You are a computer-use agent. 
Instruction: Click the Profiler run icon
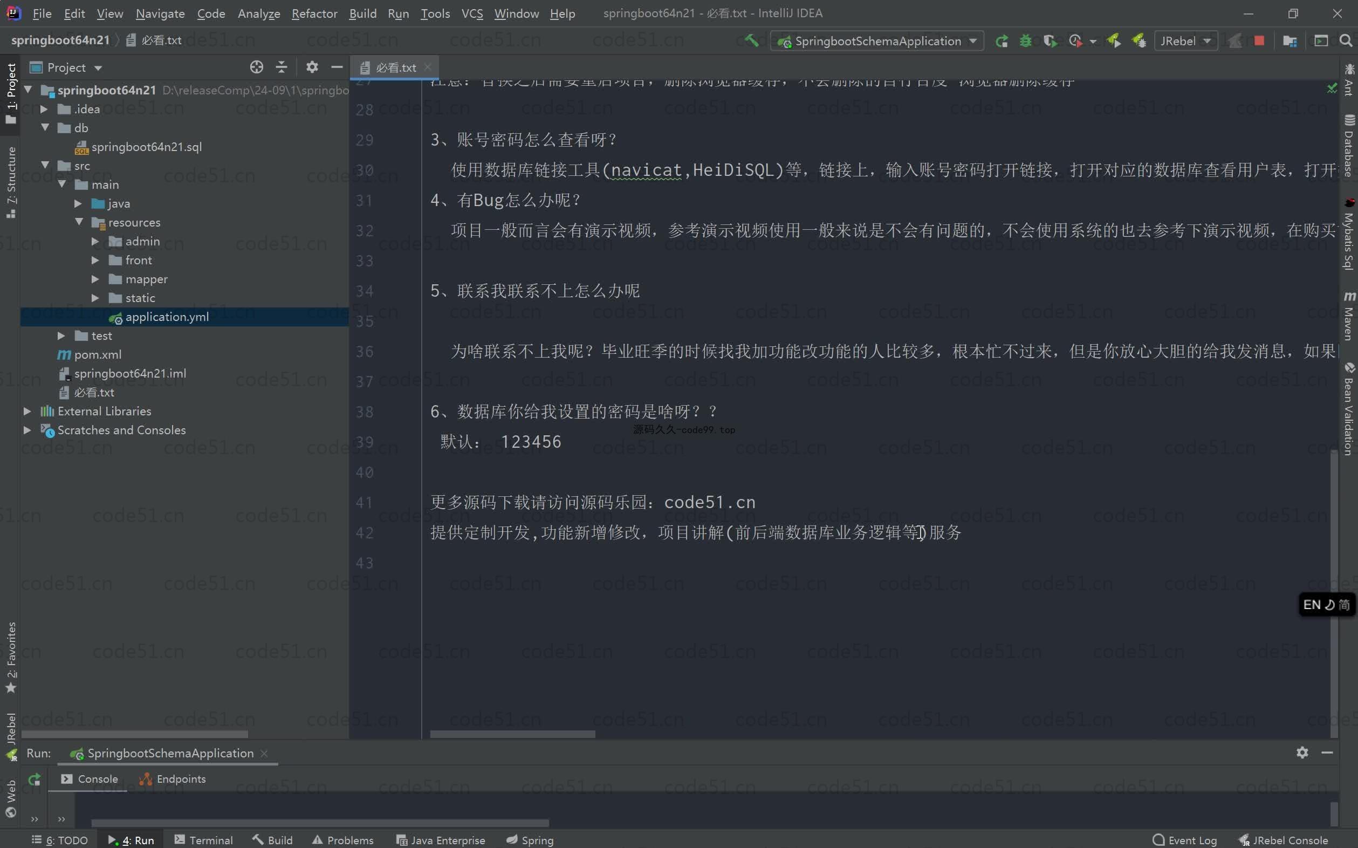(1075, 41)
